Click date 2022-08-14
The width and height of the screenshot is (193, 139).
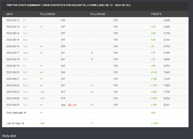point(13,33)
